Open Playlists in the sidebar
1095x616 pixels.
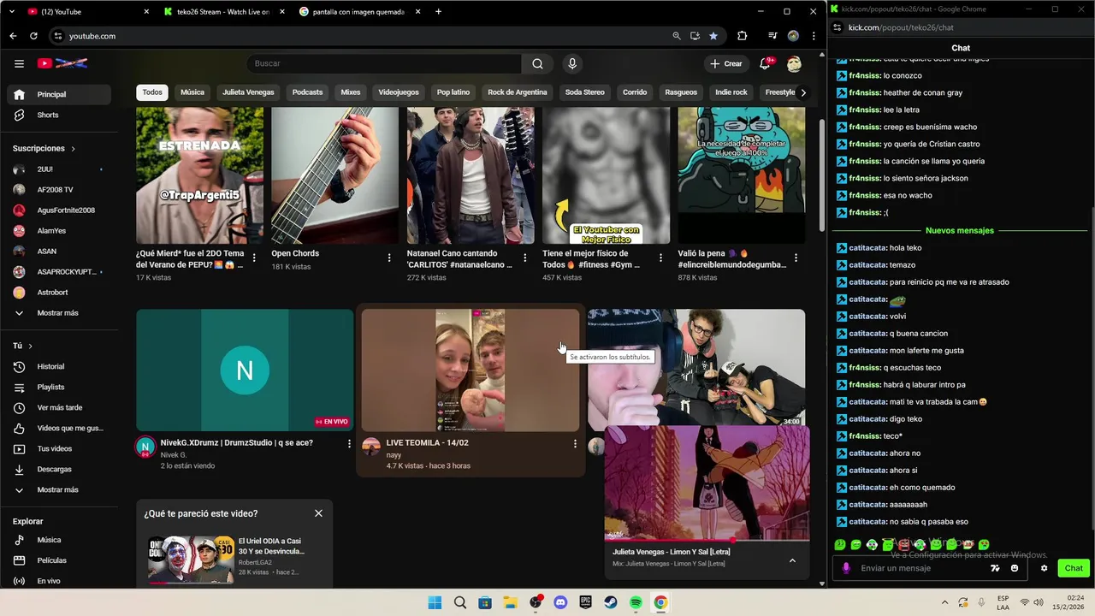coord(50,387)
